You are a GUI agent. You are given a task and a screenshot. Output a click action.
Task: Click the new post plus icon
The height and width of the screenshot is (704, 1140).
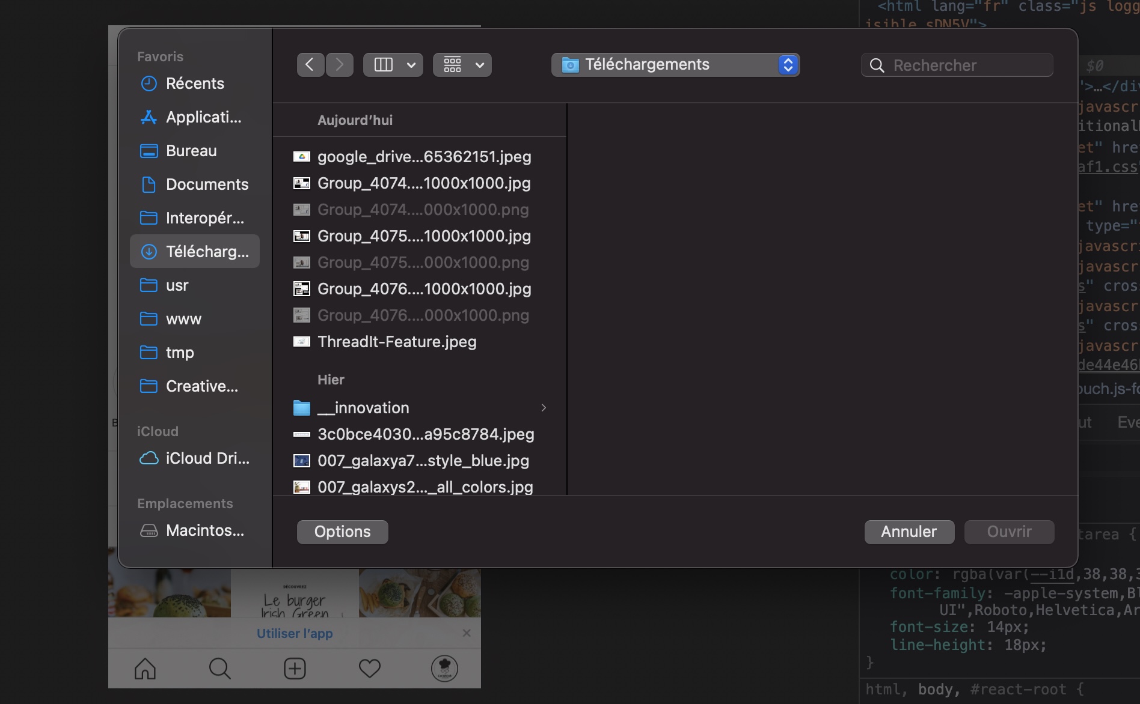[x=295, y=668]
